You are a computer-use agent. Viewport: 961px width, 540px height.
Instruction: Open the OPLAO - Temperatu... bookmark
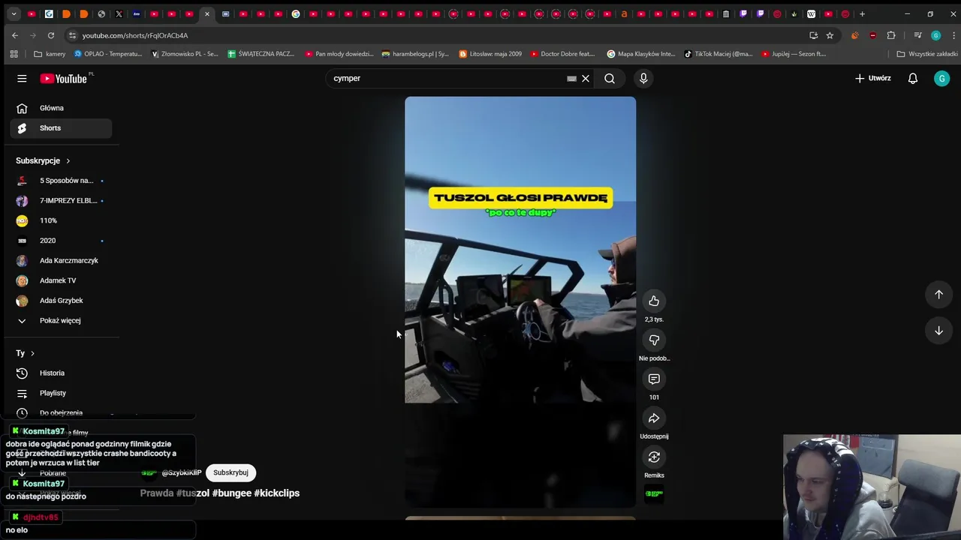point(108,54)
